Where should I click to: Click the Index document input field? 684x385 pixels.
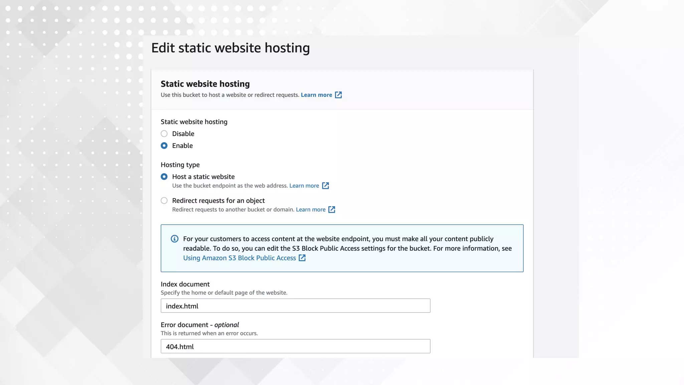[x=295, y=306]
